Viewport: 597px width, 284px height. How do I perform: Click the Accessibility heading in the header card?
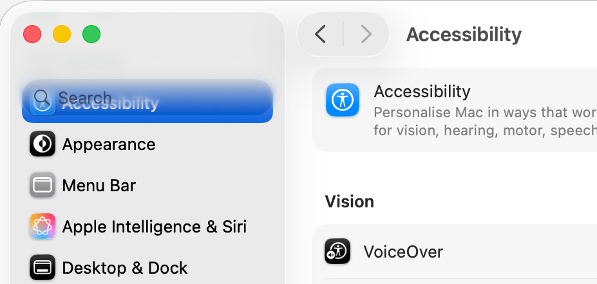pyautogui.click(x=422, y=91)
